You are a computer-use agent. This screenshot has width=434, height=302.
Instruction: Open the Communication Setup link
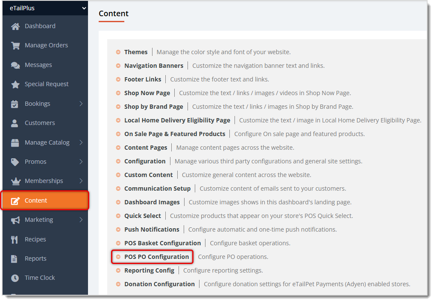coord(157,189)
